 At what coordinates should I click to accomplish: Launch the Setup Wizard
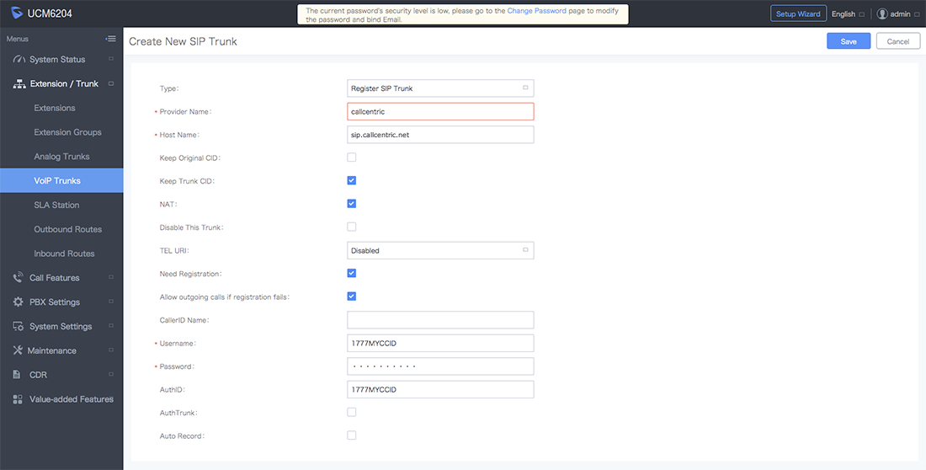[798, 13]
